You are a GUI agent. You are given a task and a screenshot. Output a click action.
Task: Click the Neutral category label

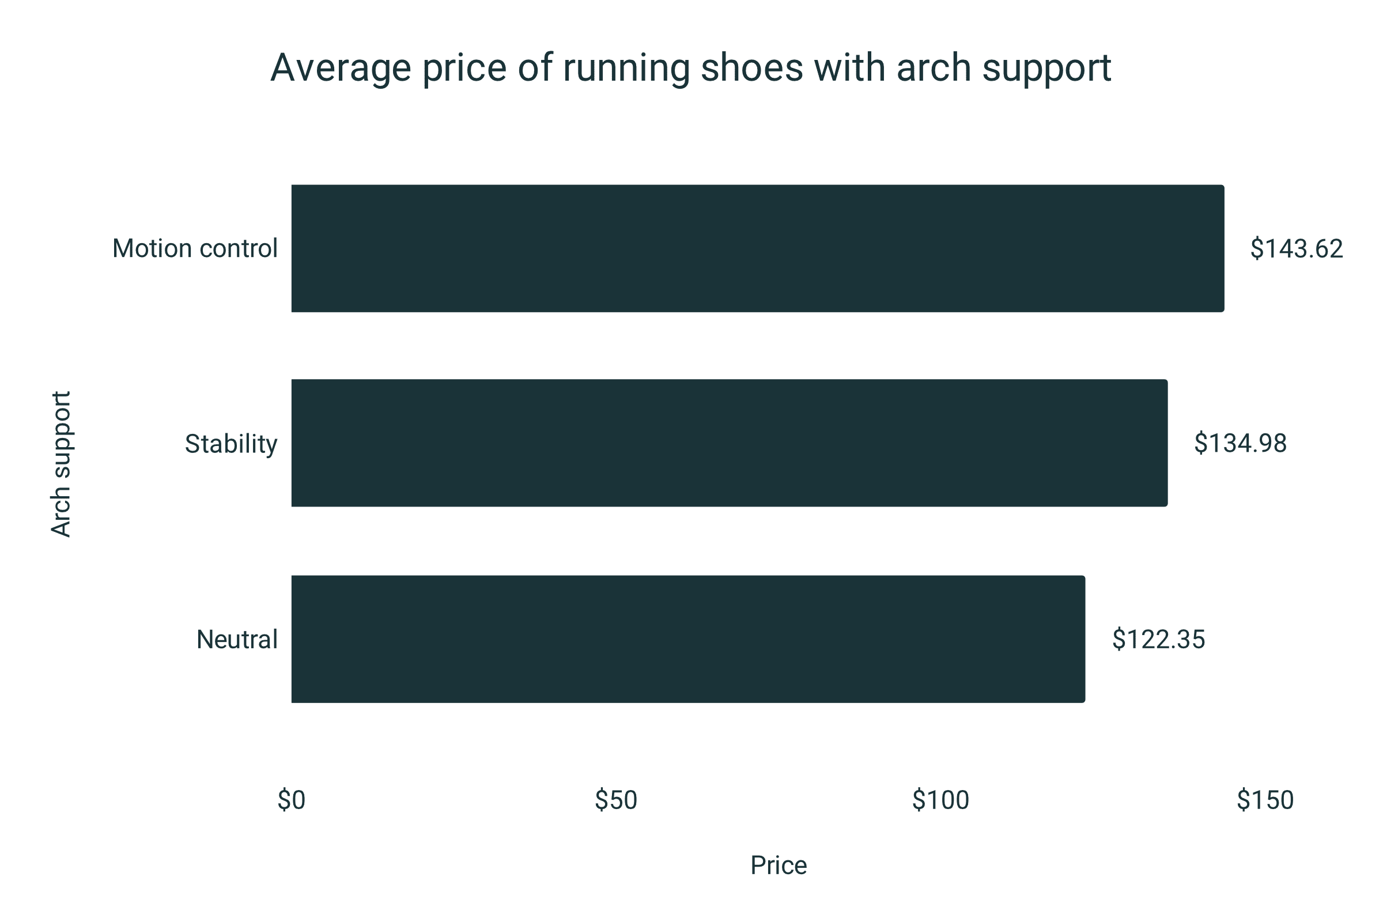tap(237, 639)
